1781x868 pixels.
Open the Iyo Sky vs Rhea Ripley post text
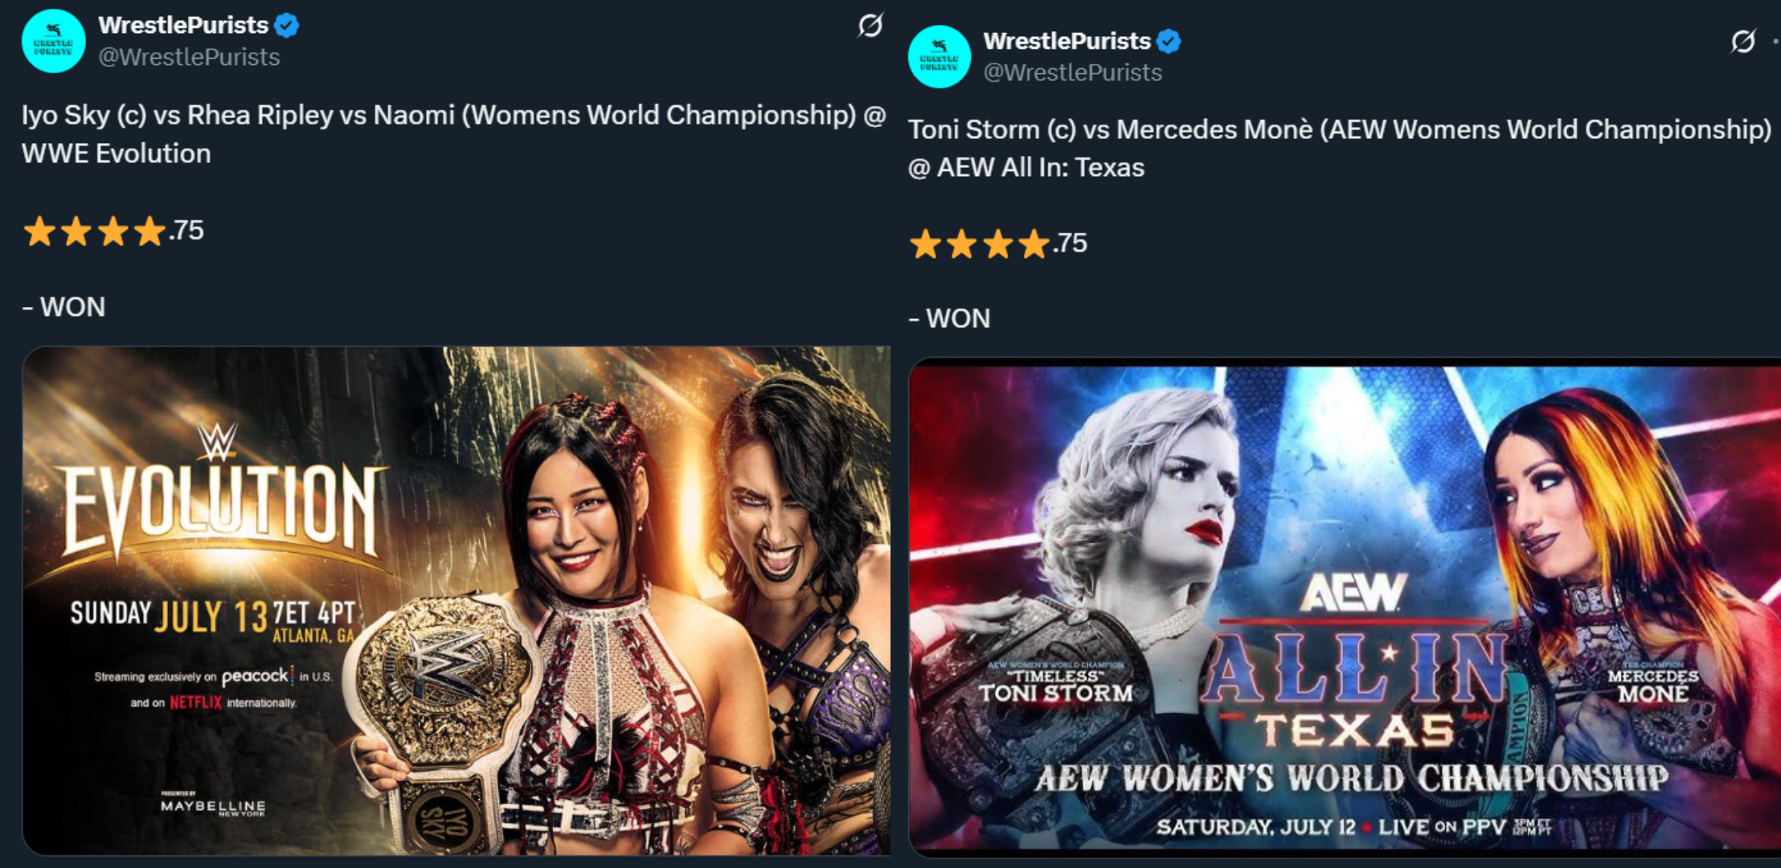(x=454, y=134)
